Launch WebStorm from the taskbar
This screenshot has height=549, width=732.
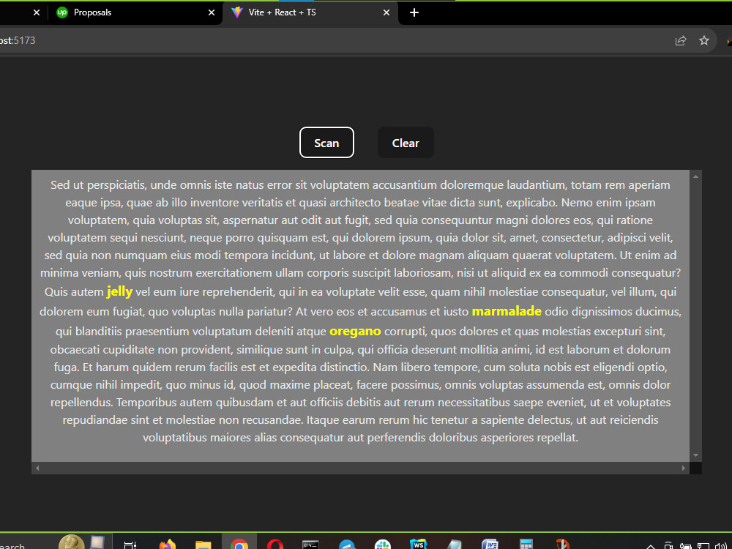(419, 543)
